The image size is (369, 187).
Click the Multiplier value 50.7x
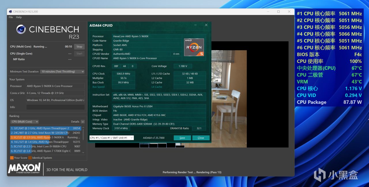pos(123,78)
